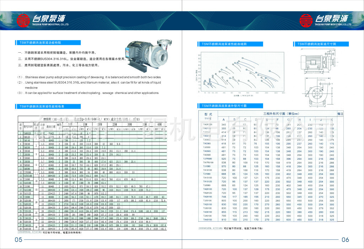Click the red Taiquan logo on page 05
Screen dimensions: 364x249
click(23, 20)
